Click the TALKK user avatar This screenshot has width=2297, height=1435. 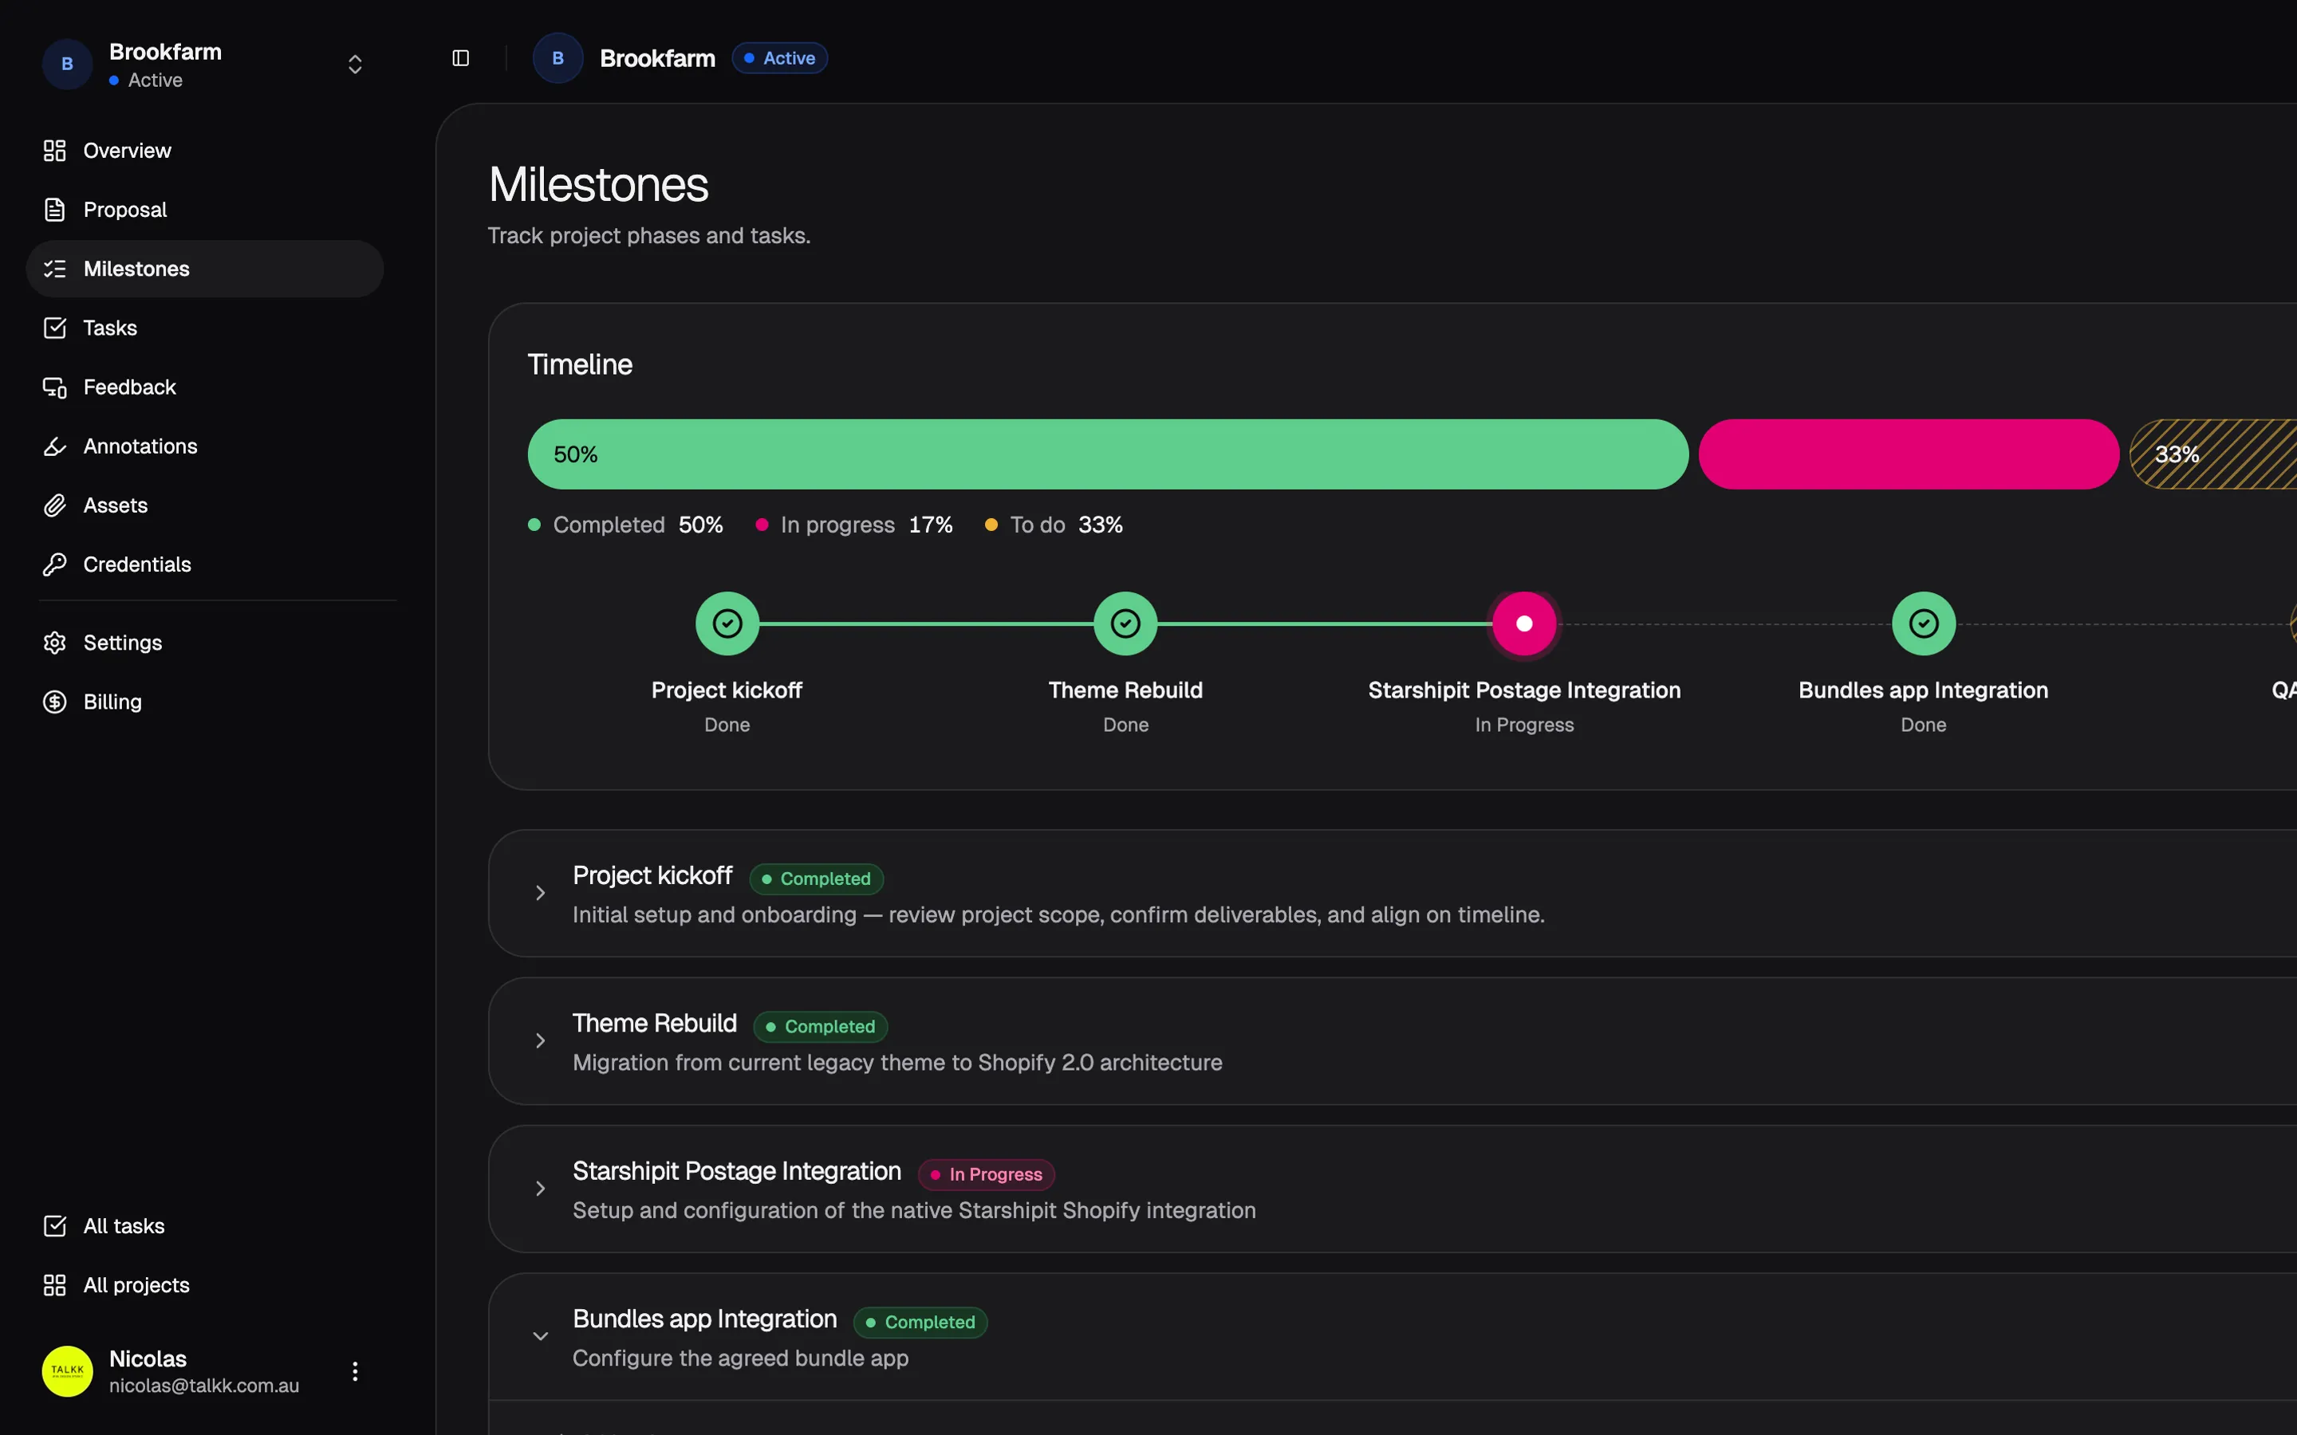[67, 1371]
